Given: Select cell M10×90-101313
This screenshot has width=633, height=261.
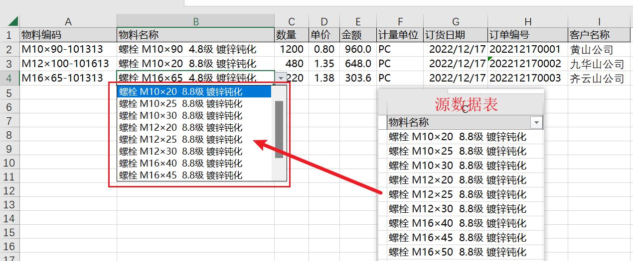Looking at the screenshot, I should pyautogui.click(x=68, y=49).
